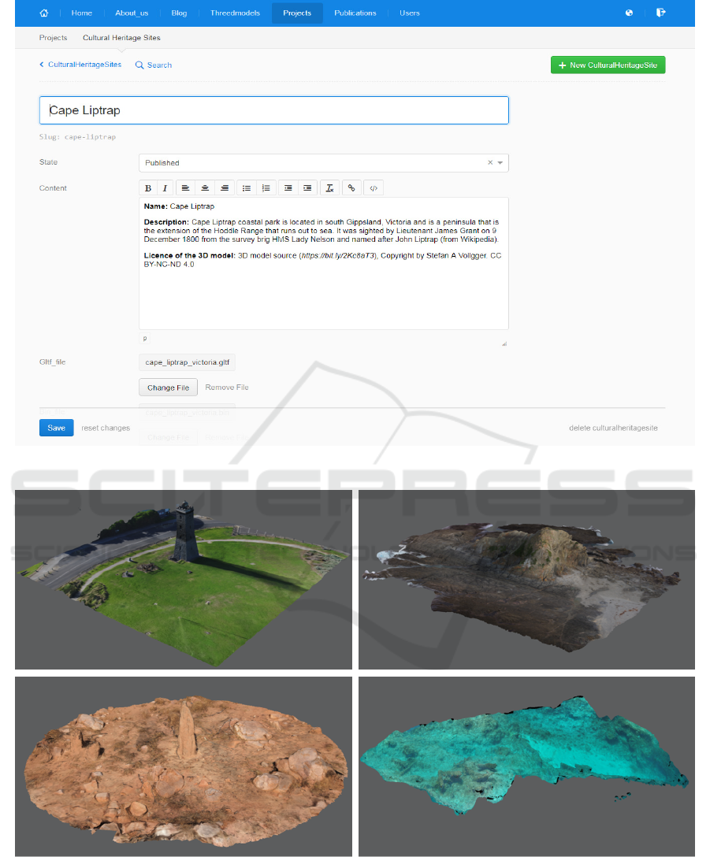Image resolution: width=710 pixels, height=857 pixels.
Task: Open the Publications menu item
Action: tap(355, 13)
